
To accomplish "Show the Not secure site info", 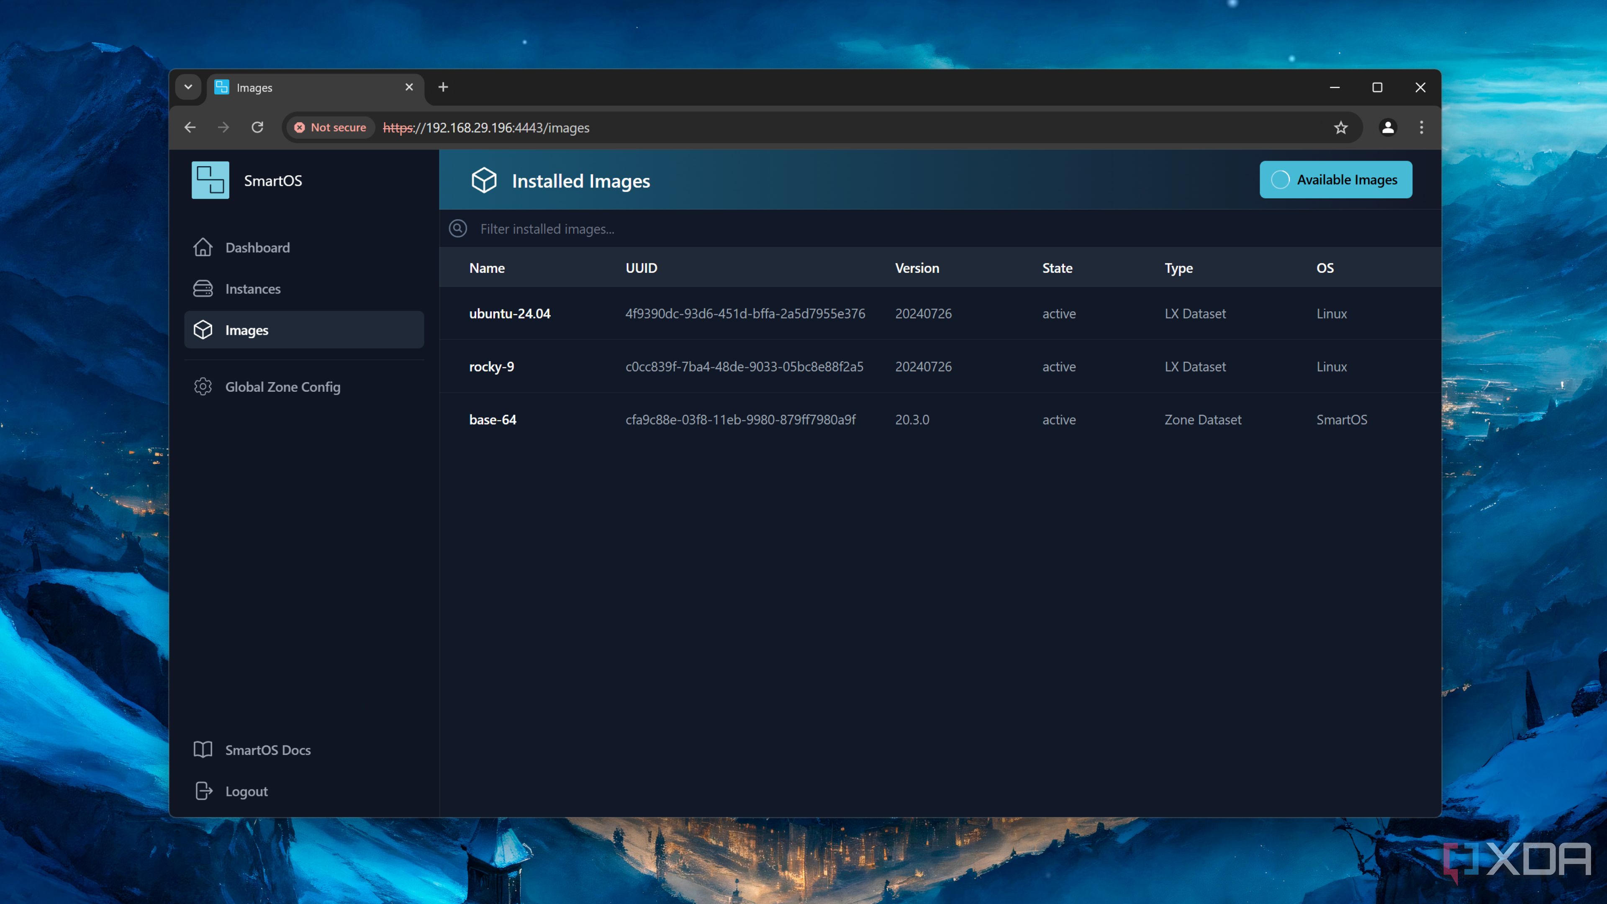I will [330, 127].
